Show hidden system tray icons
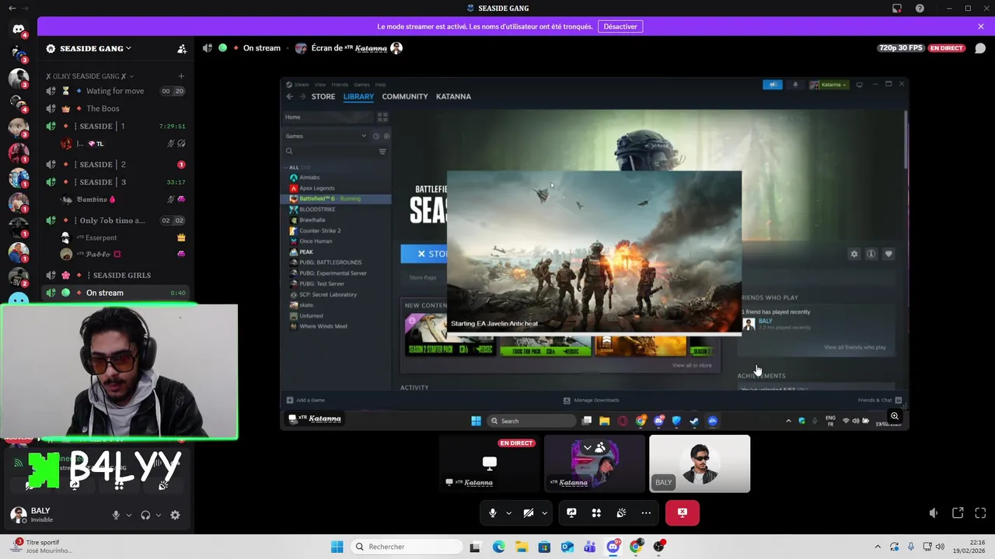The height and width of the screenshot is (559, 995). [x=878, y=547]
